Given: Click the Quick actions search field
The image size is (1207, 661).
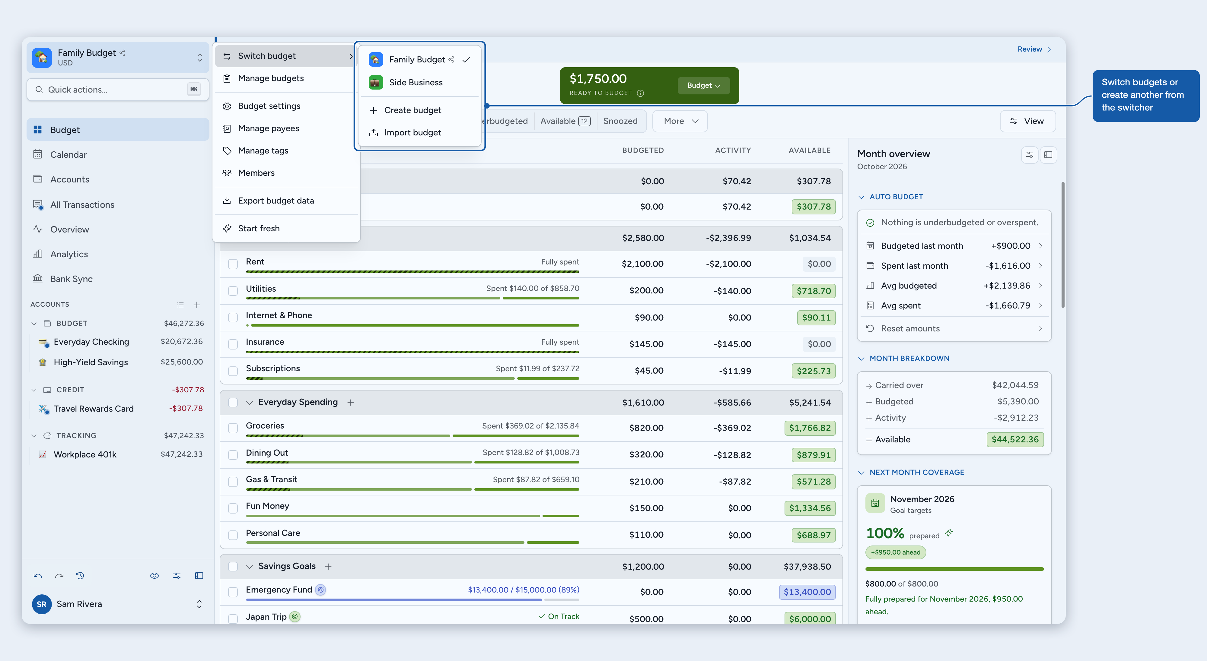Looking at the screenshot, I should pyautogui.click(x=118, y=90).
